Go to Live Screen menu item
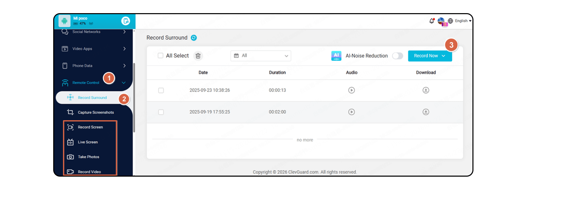561x209 pixels. [x=88, y=142]
